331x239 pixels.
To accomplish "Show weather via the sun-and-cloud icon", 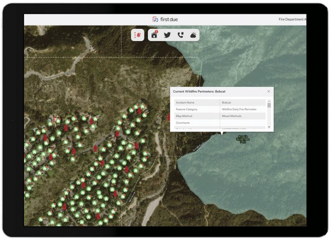I will [x=194, y=35].
